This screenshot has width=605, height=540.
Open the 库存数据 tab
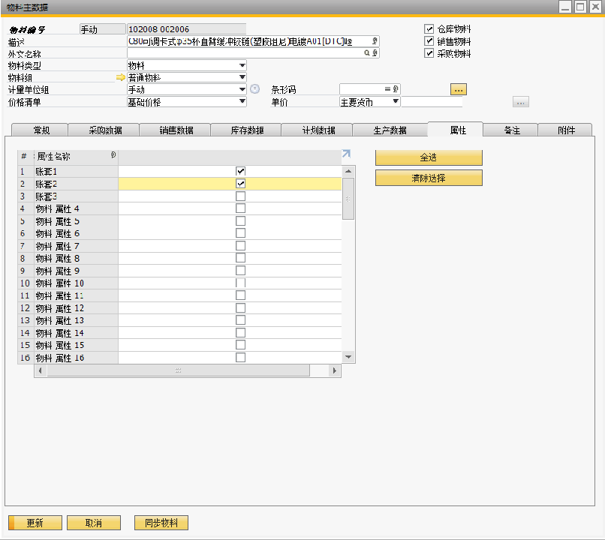pos(246,130)
